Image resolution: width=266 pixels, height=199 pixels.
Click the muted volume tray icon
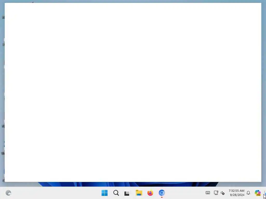tap(223, 193)
